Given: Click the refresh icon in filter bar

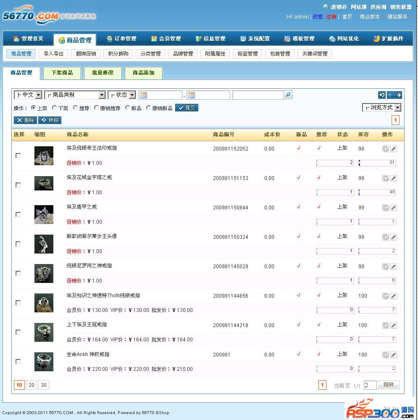Looking at the screenshot, I should click(382, 95).
